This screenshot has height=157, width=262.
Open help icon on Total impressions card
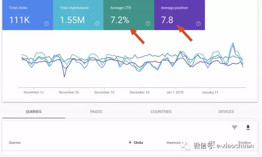click(97, 24)
